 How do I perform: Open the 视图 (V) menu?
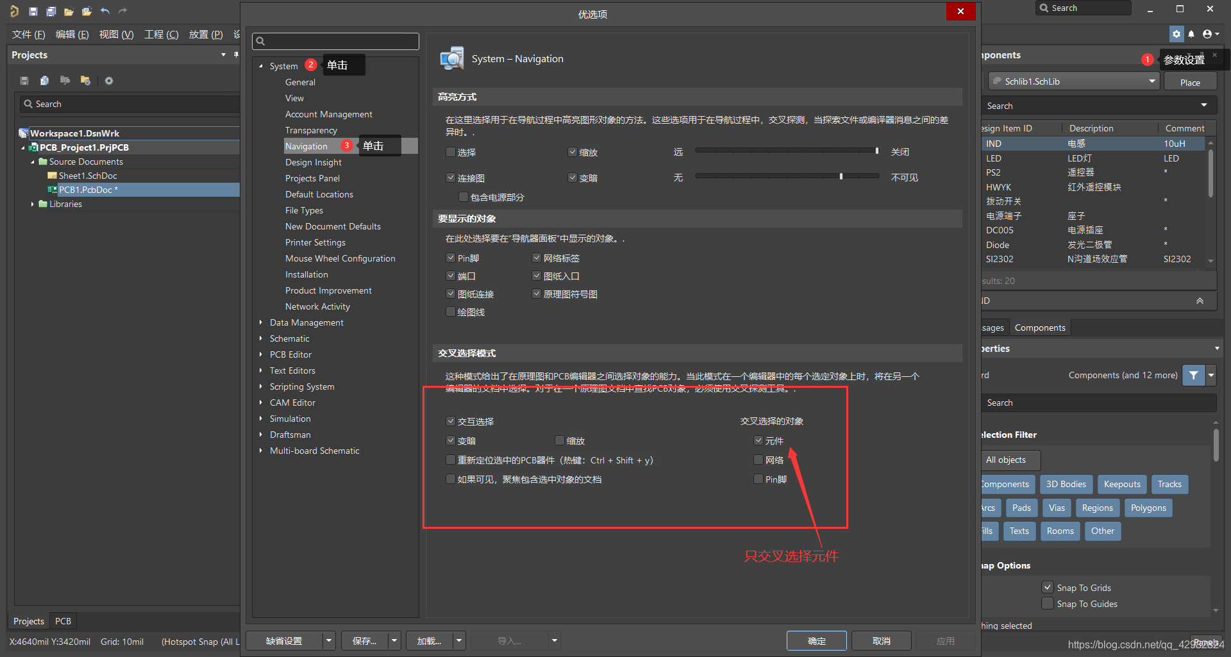(117, 35)
